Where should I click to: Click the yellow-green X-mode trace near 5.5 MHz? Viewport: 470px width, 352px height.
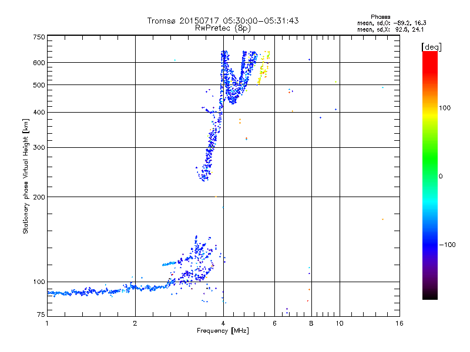pos(263,68)
